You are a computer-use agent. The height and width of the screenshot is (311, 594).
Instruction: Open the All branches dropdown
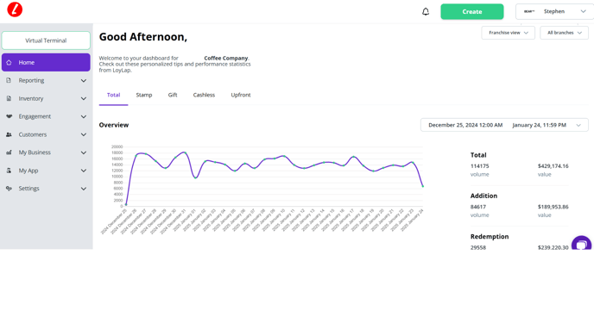pyautogui.click(x=564, y=33)
